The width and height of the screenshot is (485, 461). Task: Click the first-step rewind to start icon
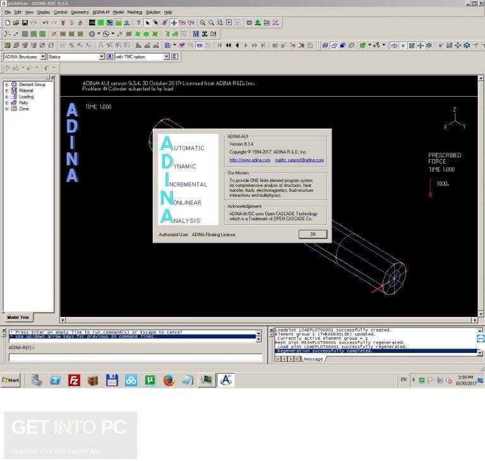coord(220,45)
